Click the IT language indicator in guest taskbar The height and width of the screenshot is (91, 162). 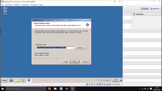tap(98, 80)
